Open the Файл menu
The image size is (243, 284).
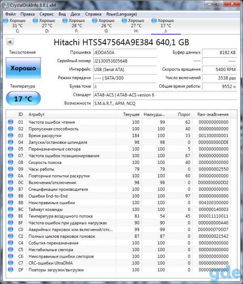pos(11,14)
